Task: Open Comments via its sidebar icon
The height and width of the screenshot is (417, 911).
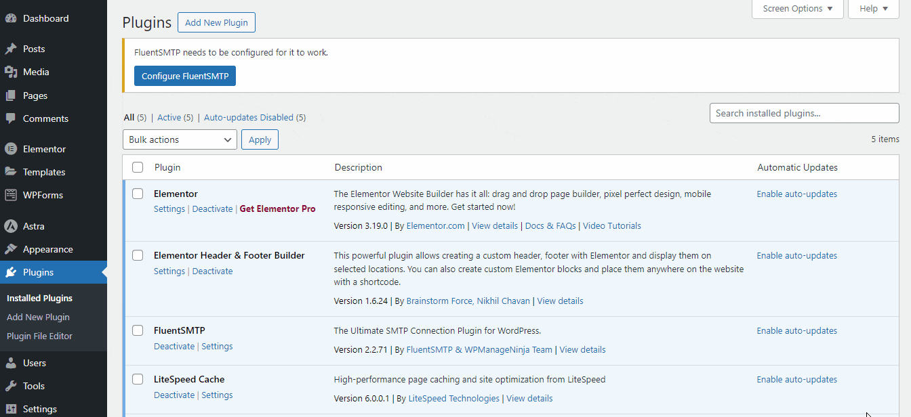Action: tap(12, 118)
